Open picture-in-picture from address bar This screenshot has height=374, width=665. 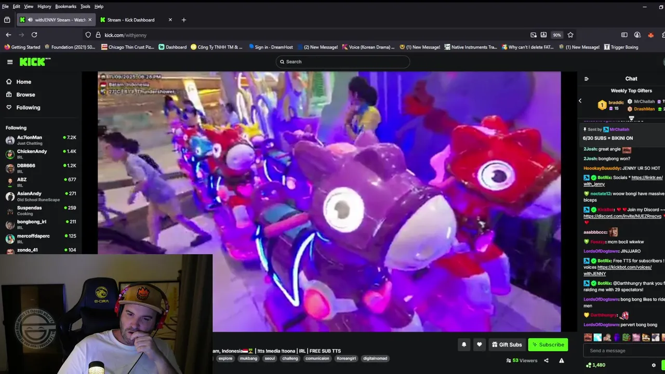click(534, 35)
